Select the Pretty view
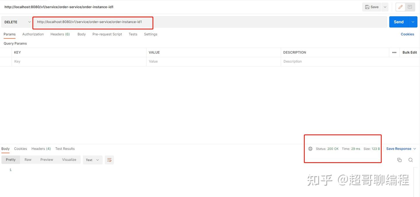Image resolution: width=420 pixels, height=197 pixels. coord(11,160)
